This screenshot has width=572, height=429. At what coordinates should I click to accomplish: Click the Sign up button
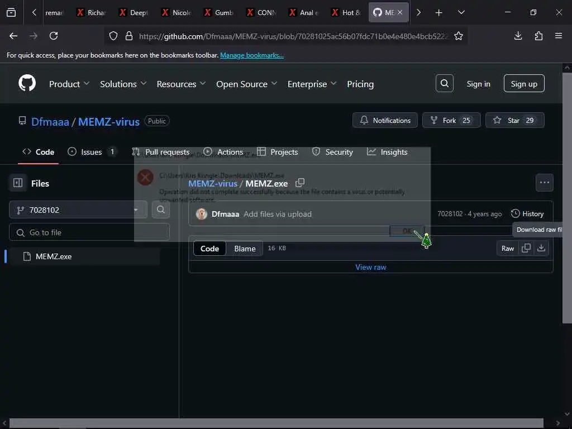(x=524, y=84)
